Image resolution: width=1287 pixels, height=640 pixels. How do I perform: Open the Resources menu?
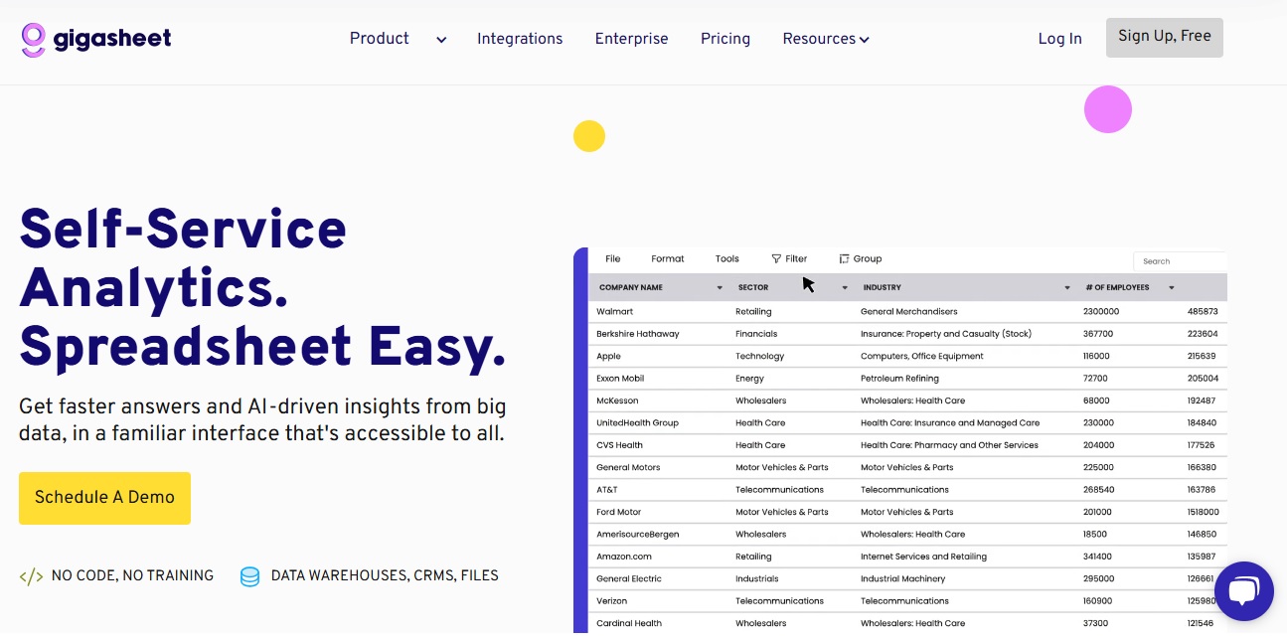819,39
